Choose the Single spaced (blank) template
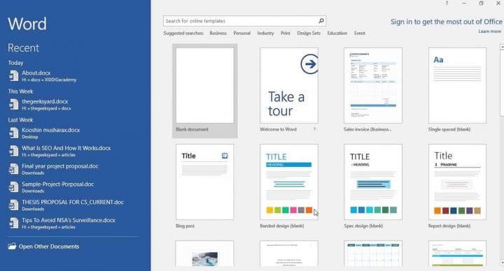The height and width of the screenshot is (271, 504). click(x=457, y=86)
